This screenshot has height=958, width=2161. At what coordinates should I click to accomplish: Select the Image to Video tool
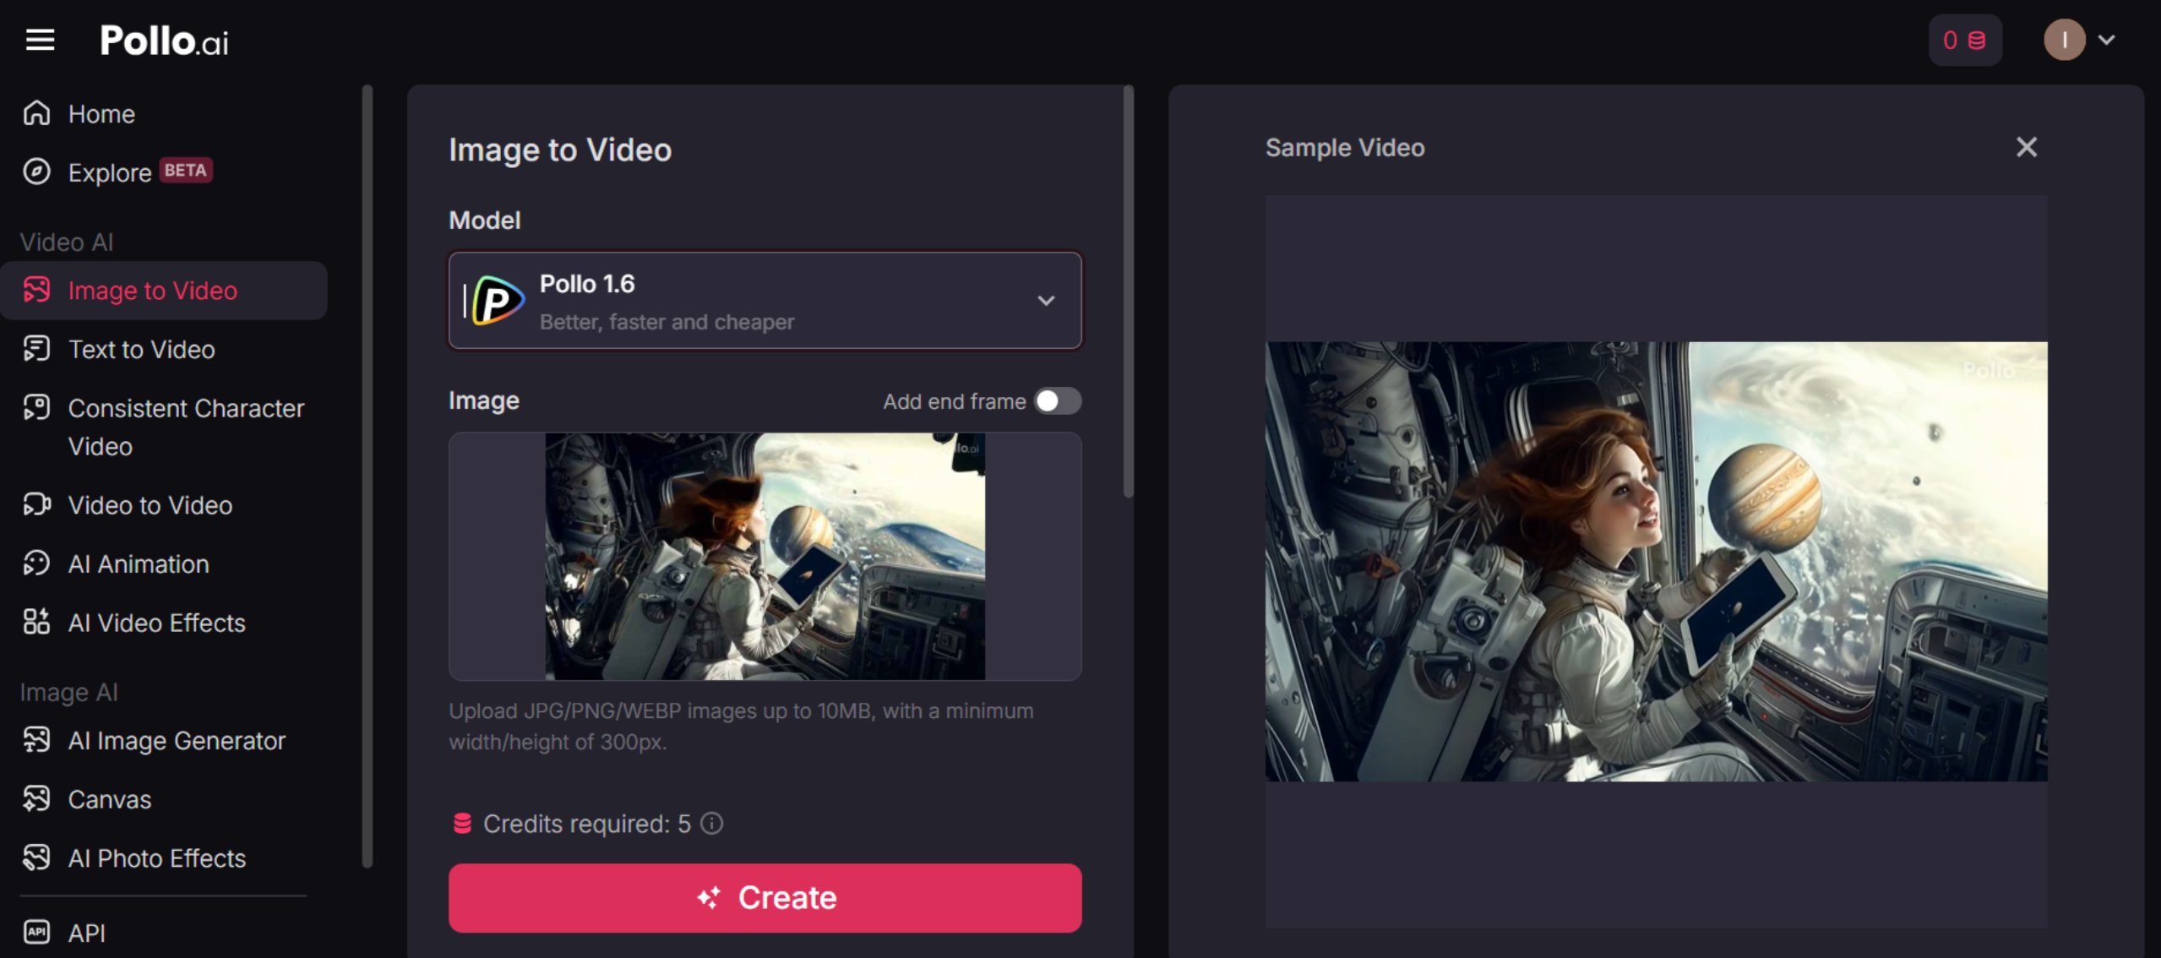(x=152, y=290)
